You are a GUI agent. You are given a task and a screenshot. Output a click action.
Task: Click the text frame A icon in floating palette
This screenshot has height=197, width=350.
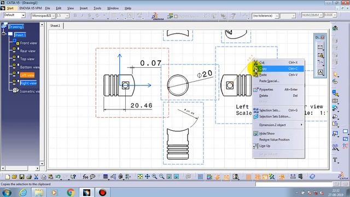(320, 72)
